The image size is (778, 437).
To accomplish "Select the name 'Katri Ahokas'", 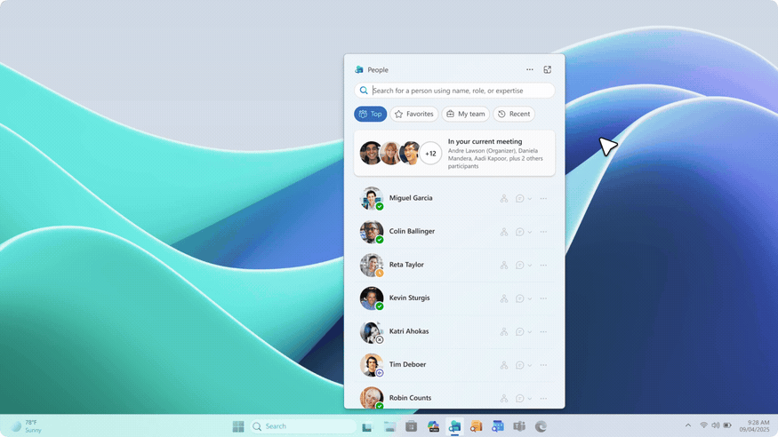I will click(x=409, y=331).
